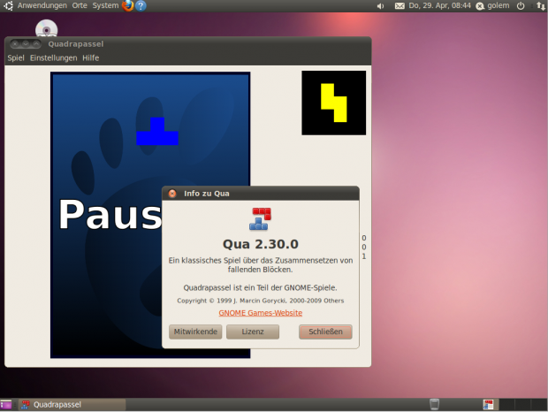Open the CD disc icon on desktop
This screenshot has height=412, width=548.
[46, 29]
